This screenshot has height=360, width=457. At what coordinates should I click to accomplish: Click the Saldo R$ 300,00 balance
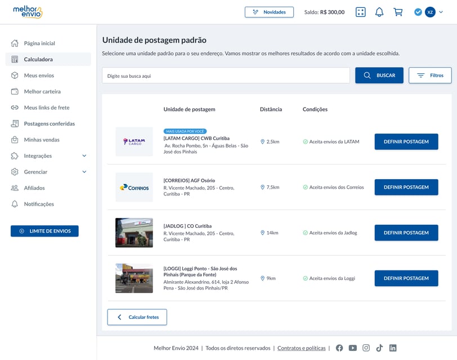(x=324, y=12)
